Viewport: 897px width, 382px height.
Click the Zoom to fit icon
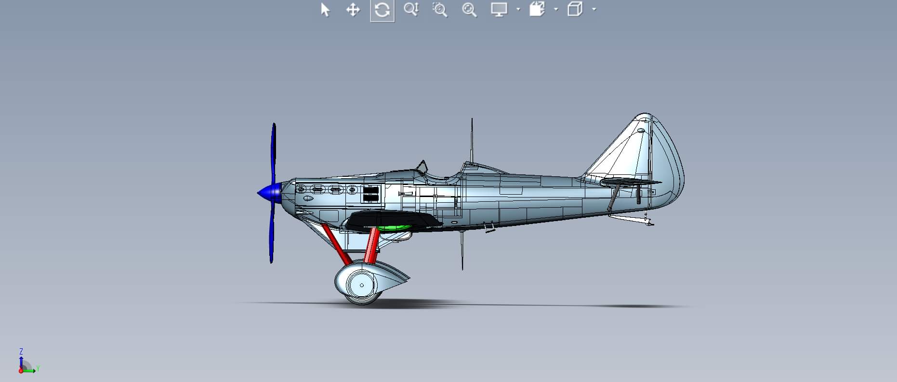469,10
